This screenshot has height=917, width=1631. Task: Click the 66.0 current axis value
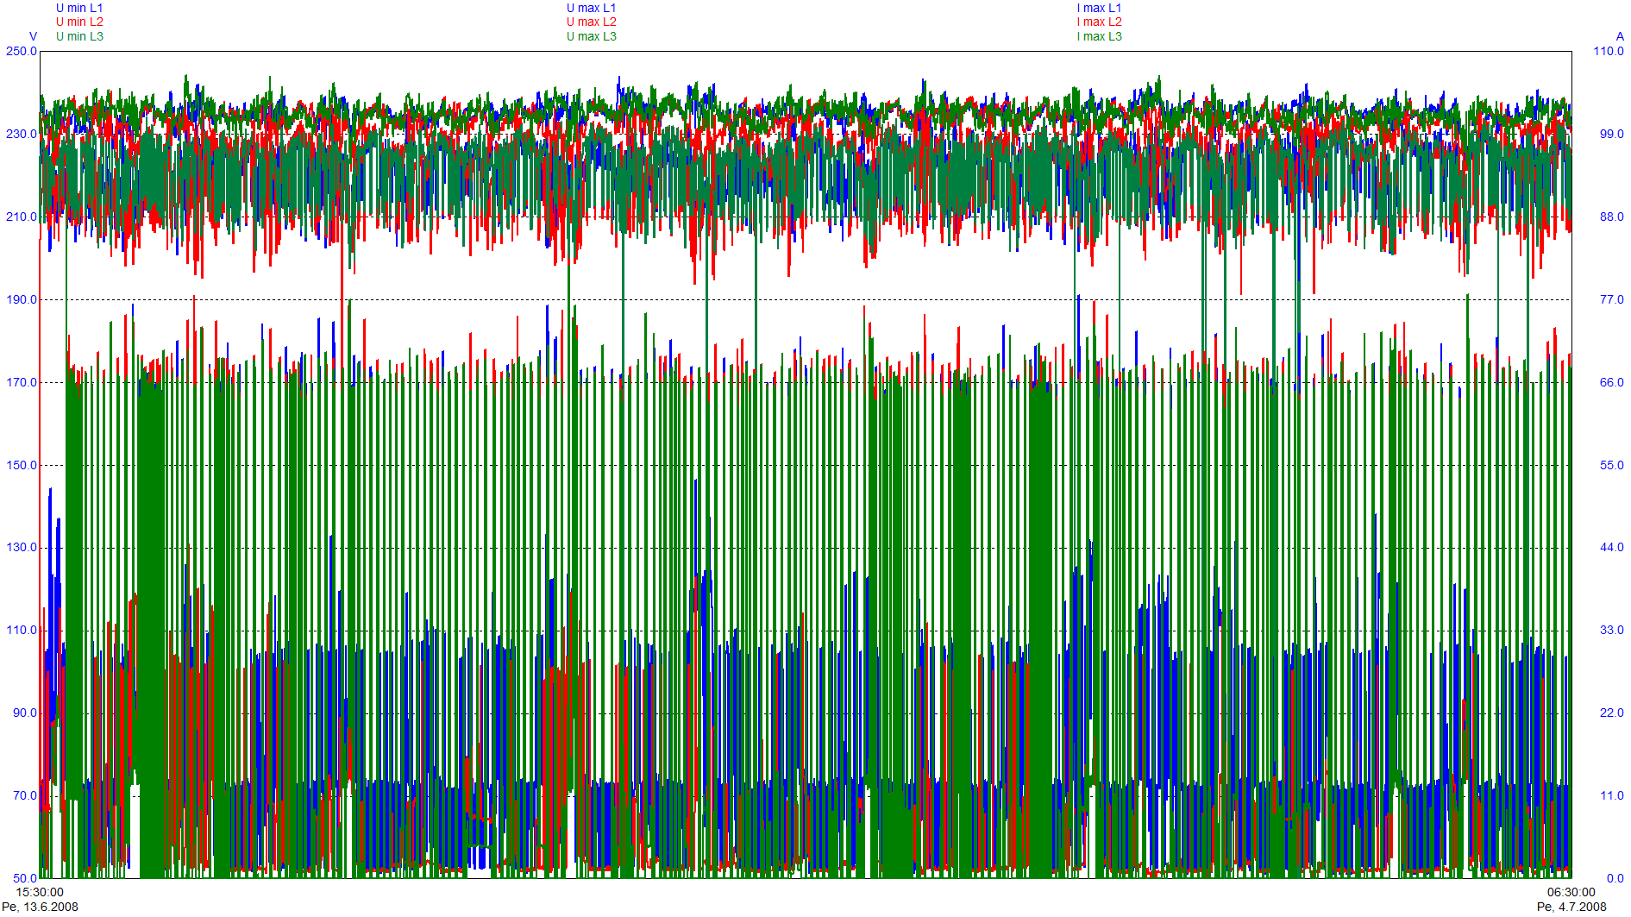pos(1612,382)
